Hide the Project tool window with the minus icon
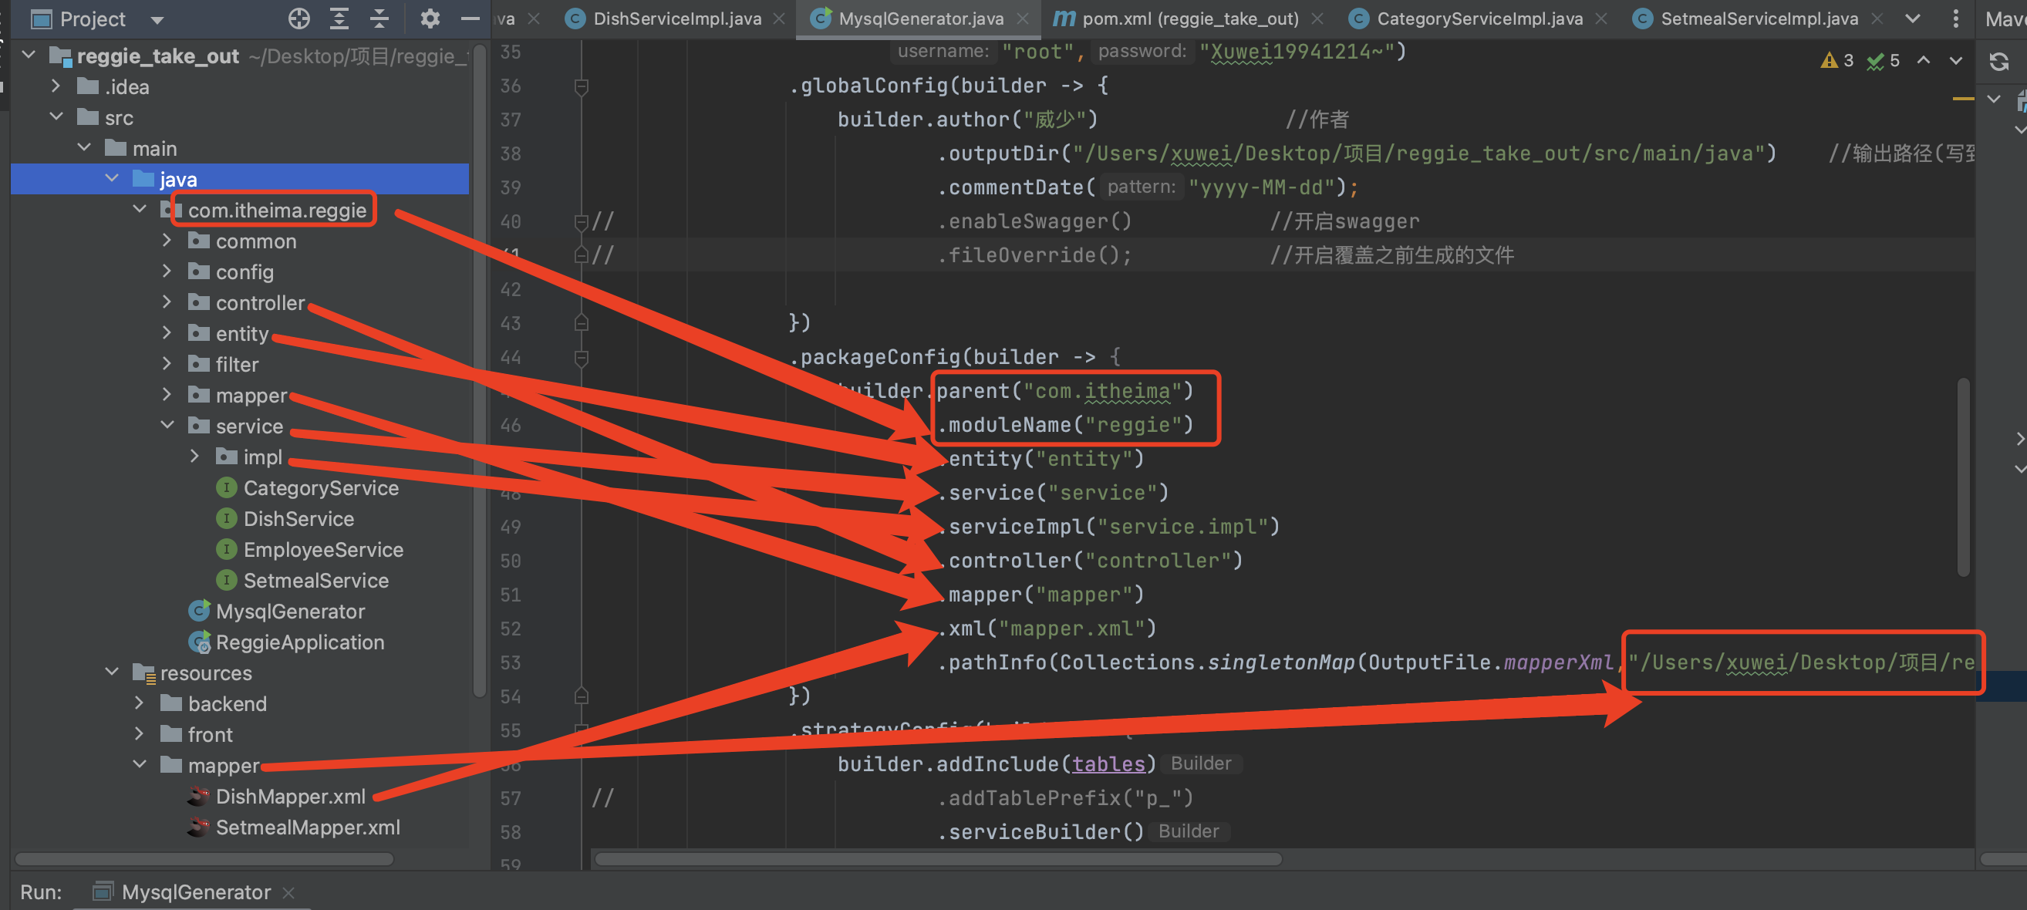Viewport: 2027px width, 910px height. (x=470, y=18)
